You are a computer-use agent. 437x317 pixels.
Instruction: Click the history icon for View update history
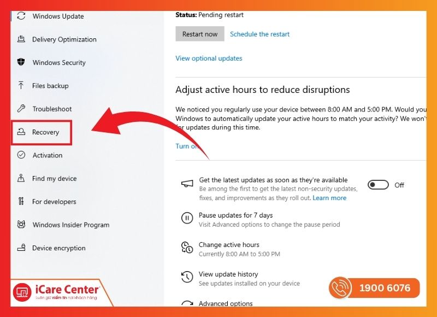187,277
